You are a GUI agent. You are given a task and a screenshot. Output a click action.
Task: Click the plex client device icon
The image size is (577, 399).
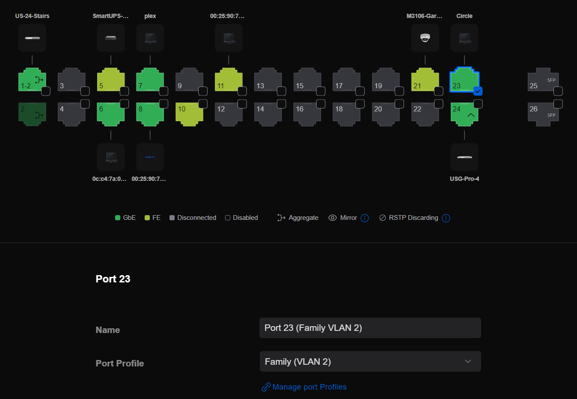pos(150,38)
